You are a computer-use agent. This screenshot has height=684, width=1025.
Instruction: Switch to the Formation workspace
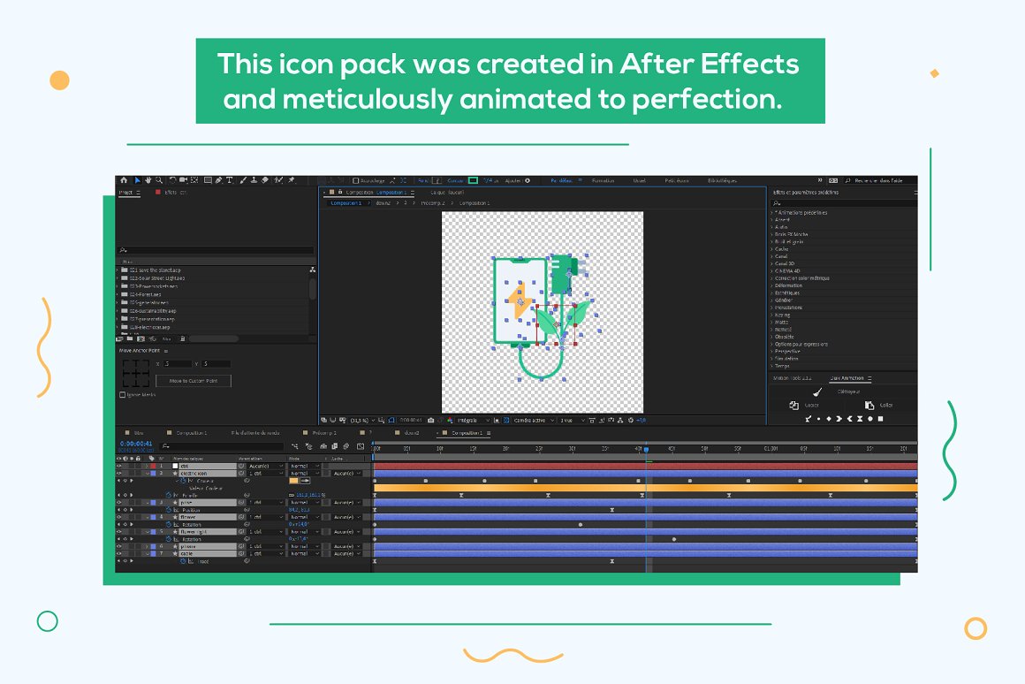coord(603,180)
